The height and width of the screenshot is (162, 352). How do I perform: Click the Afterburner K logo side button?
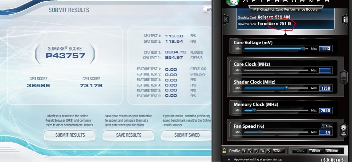click(x=226, y=19)
